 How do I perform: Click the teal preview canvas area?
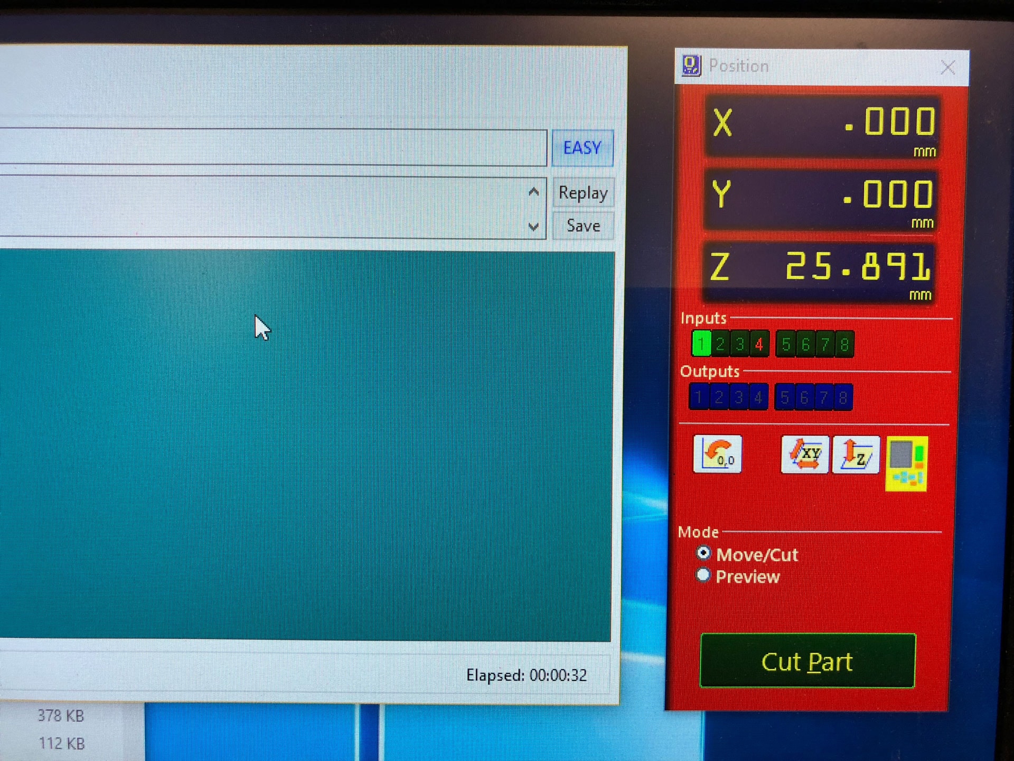tap(306, 446)
